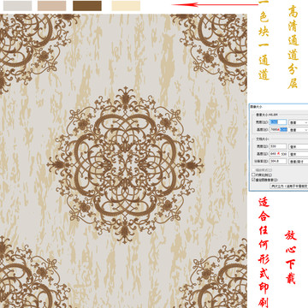The width and height of the screenshot is (308, 308).
Task: Open the pixel height unit dropdown
Action: point(299,130)
